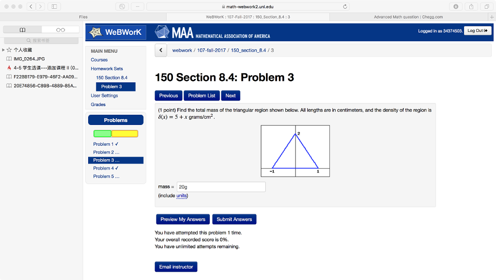Expand the 个人收藏 bookmarks folder
This screenshot has width=496, height=280.
click(x=3, y=49)
